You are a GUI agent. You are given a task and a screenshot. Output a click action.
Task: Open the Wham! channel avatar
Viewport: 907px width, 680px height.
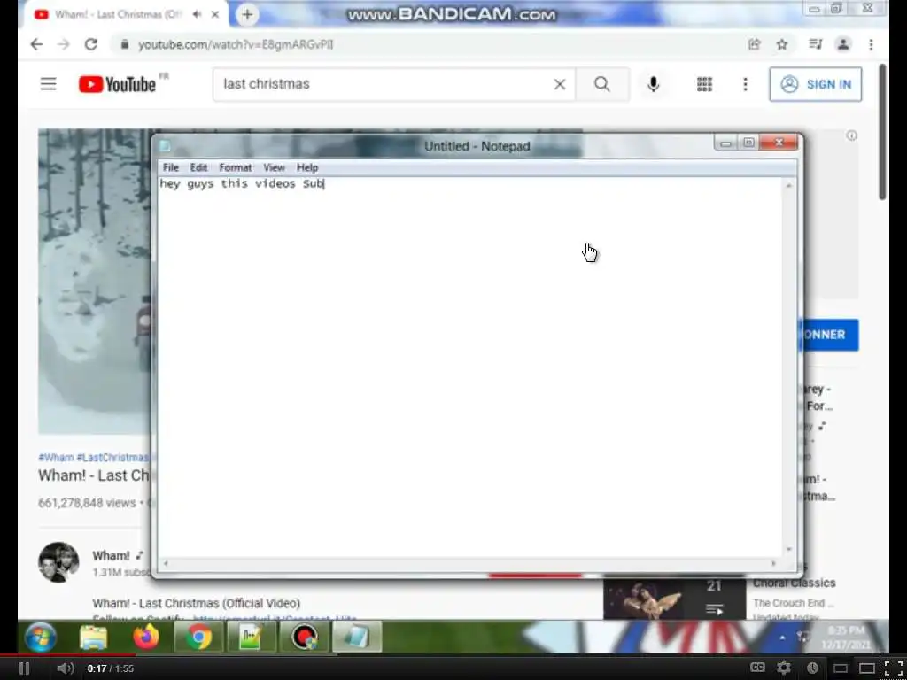[58, 561]
